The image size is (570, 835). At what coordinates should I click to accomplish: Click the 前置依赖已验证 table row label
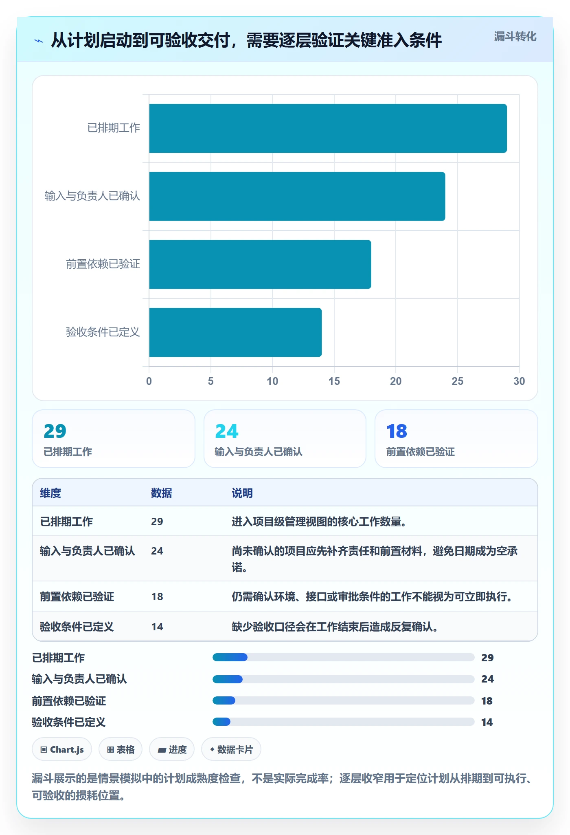click(77, 596)
